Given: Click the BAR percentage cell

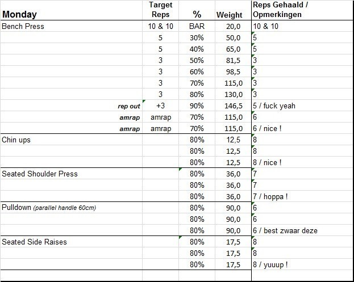Looking at the screenshot, I should click(197, 27).
